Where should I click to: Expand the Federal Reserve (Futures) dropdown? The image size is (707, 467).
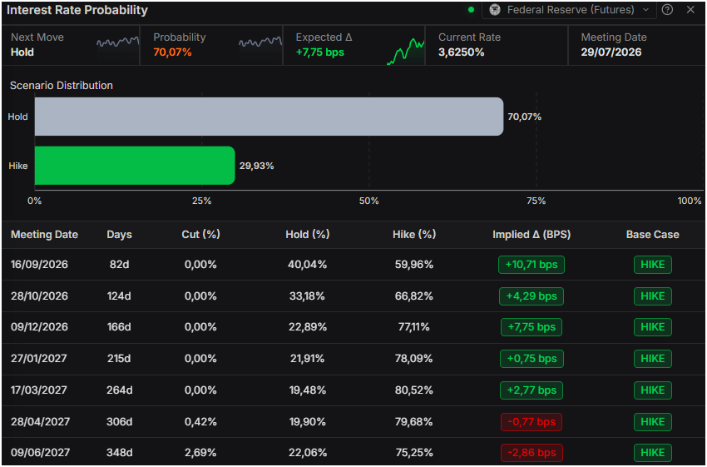coord(569,10)
